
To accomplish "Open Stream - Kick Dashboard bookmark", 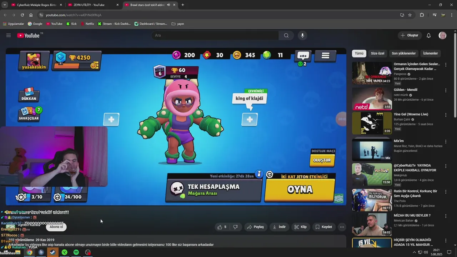I will click(114, 24).
